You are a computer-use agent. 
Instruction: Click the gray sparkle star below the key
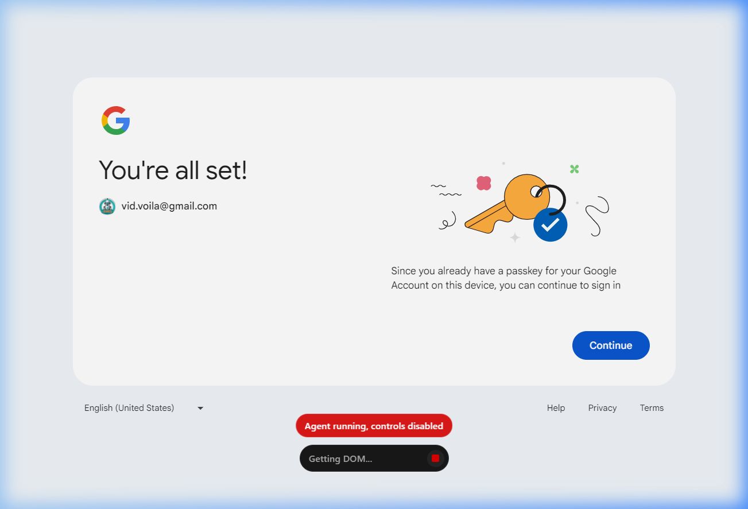(x=515, y=237)
